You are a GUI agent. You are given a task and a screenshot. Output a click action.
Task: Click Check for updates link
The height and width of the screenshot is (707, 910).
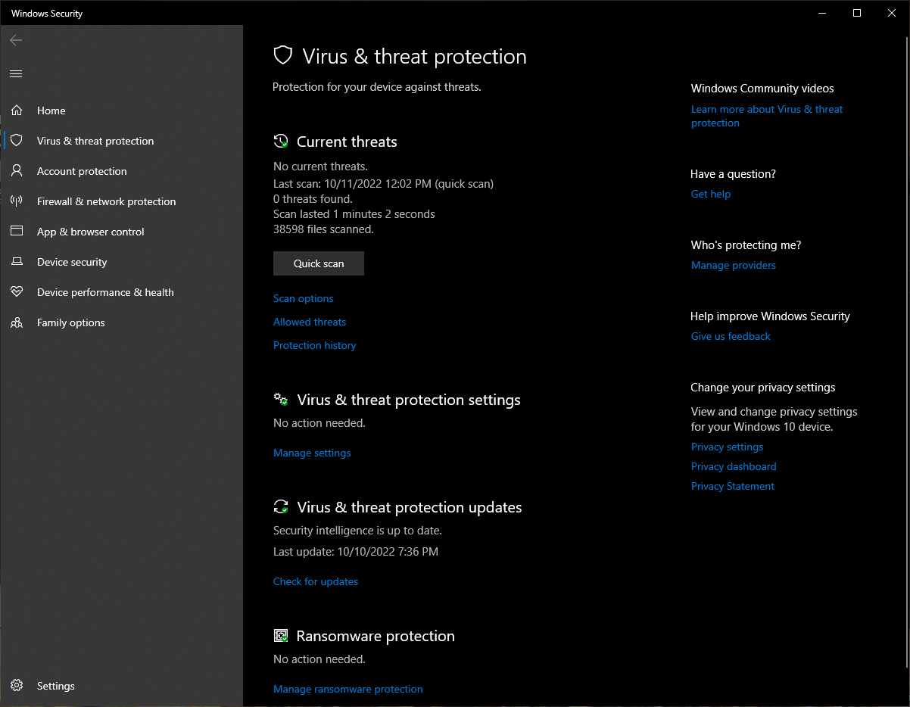coord(316,581)
